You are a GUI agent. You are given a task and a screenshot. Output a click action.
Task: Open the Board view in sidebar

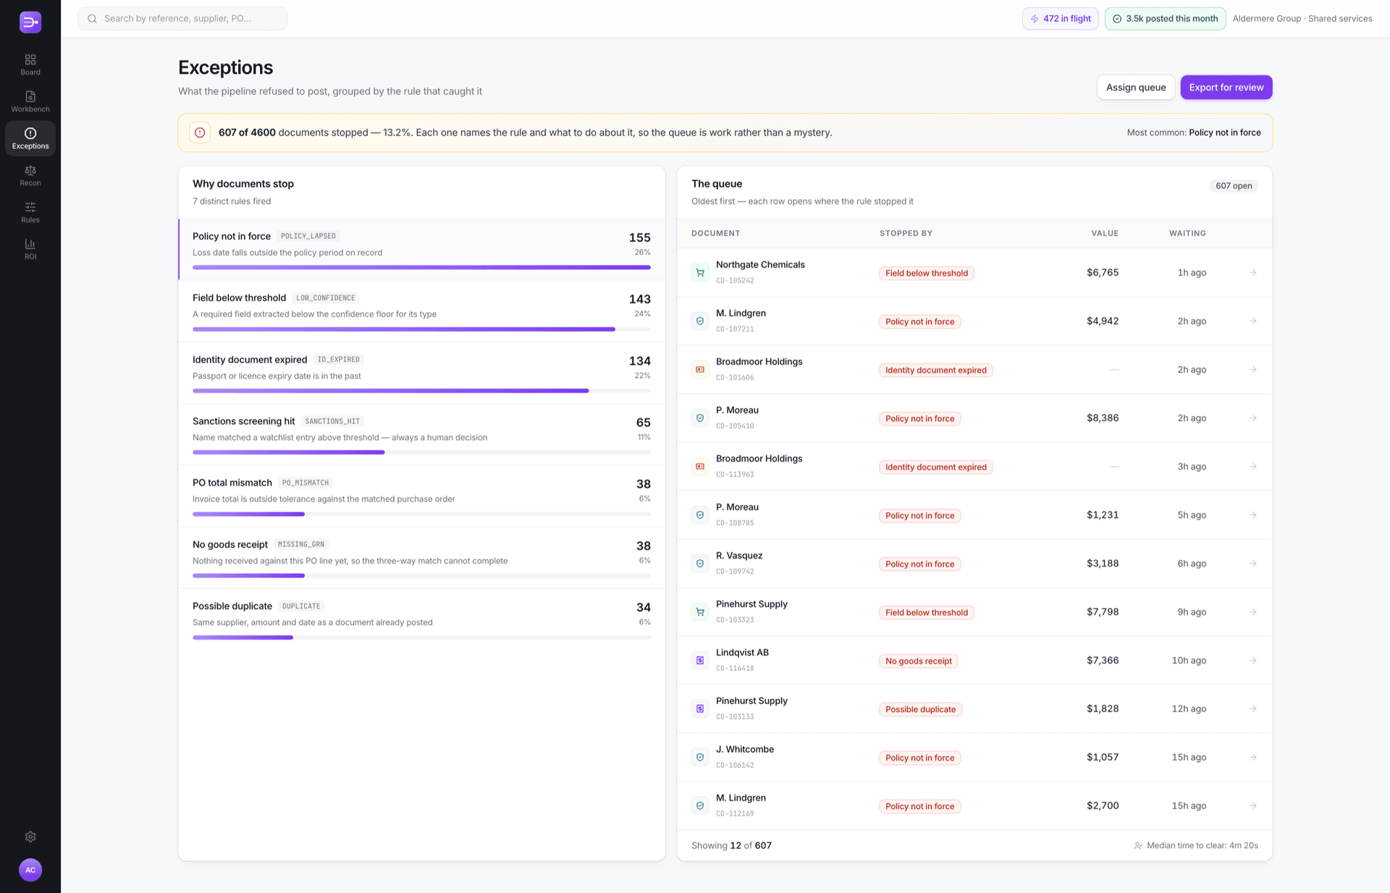pyautogui.click(x=30, y=64)
